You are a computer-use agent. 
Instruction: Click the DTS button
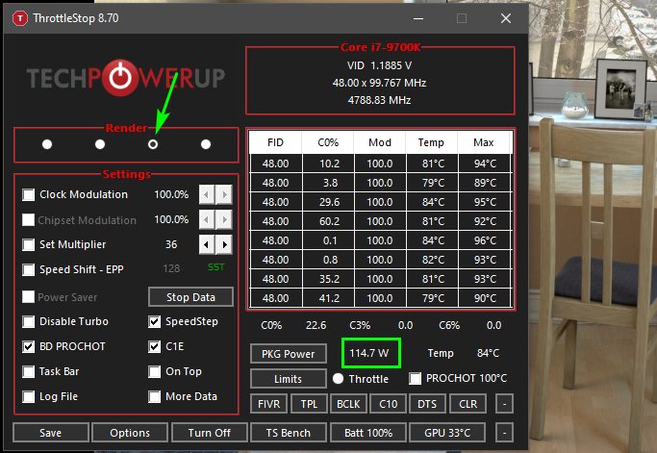click(x=427, y=404)
